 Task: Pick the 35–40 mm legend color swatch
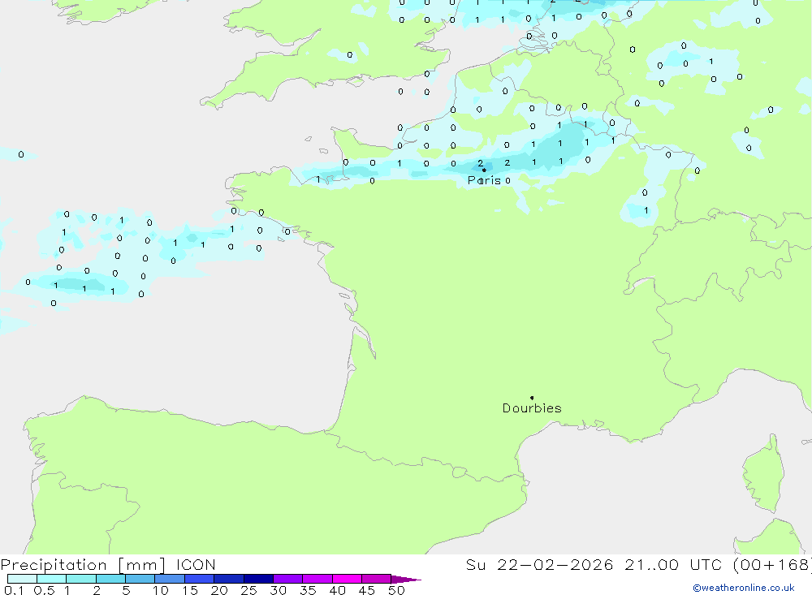317,579
